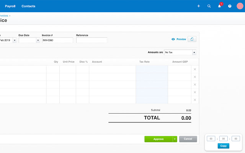
Task: Delete the first invoice line row
Action: coord(195,69)
